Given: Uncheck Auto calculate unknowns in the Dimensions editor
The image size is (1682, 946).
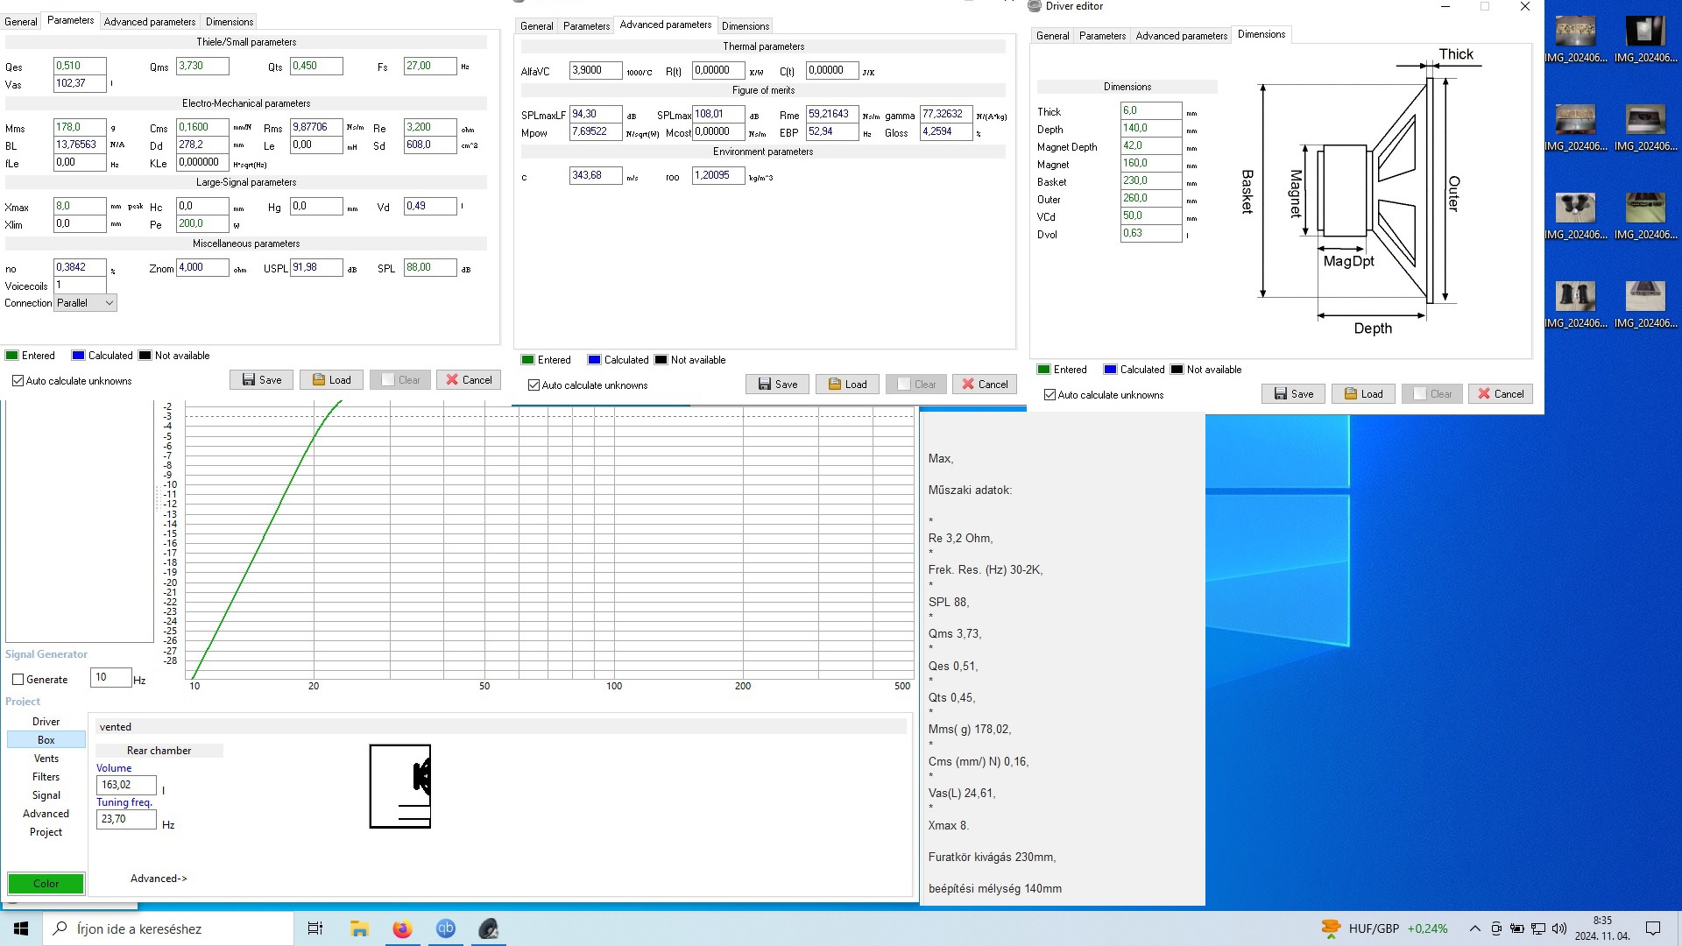Looking at the screenshot, I should (x=1049, y=395).
